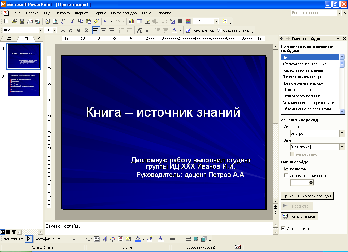This screenshot has height=252, width=348.
Task: Open the font size dropdown
Action: coord(54,30)
